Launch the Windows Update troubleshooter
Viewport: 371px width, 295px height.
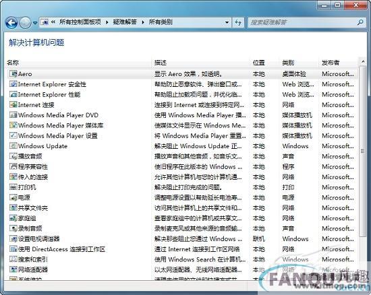pos(42,146)
